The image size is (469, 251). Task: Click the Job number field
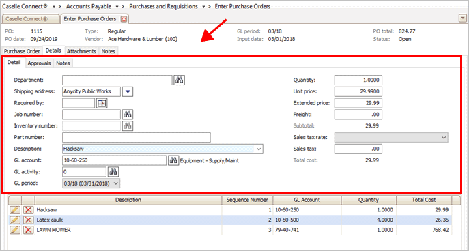click(91, 115)
